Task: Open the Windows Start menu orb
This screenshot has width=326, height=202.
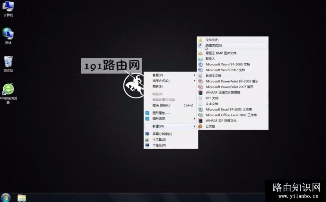Action: [x=6, y=198]
